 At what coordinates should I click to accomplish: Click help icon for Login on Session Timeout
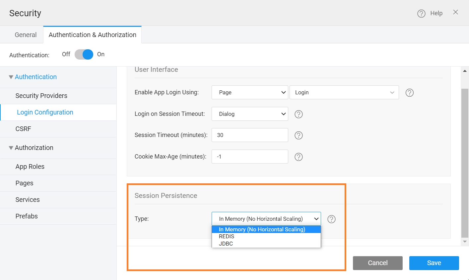pyautogui.click(x=299, y=114)
